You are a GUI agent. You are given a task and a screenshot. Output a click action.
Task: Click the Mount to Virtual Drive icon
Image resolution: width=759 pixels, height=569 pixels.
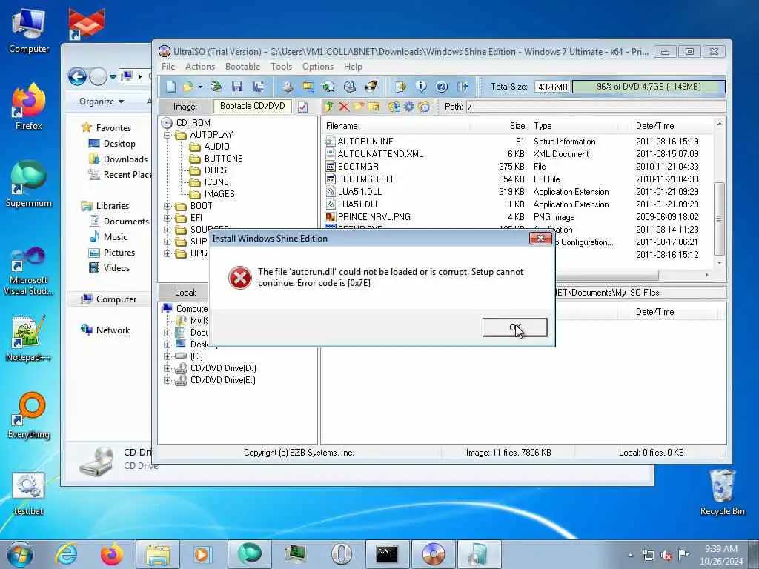pyautogui.click(x=350, y=87)
